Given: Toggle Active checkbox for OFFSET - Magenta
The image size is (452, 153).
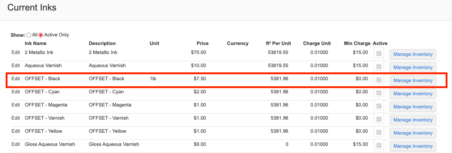Looking at the screenshot, I should coord(379,106).
